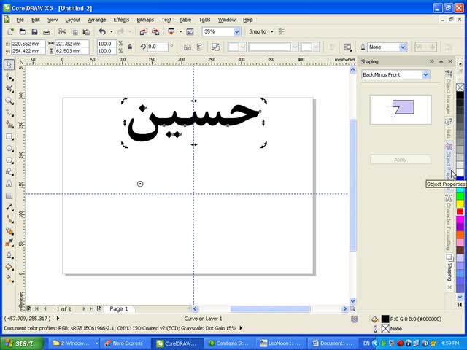Image resolution: width=467 pixels, height=350 pixels.
Task: Click the Open file icon
Action: (23, 31)
